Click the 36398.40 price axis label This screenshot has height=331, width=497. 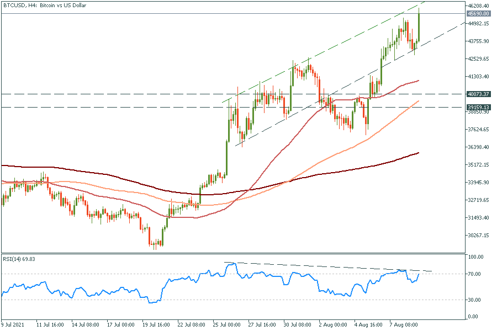[x=479, y=147]
